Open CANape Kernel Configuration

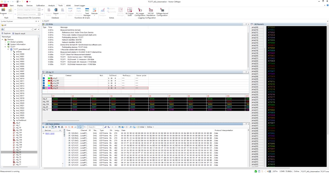pyautogui.click(x=162, y=12)
